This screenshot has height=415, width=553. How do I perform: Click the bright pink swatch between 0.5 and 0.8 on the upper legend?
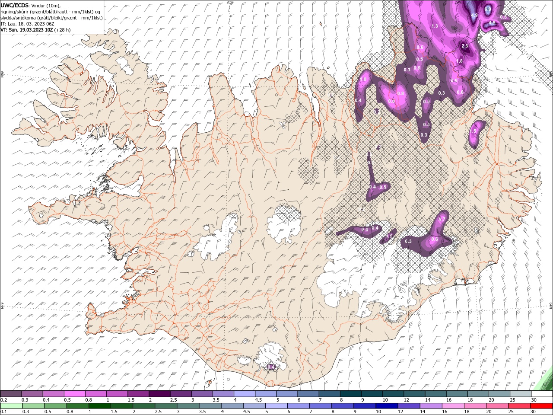point(74,394)
